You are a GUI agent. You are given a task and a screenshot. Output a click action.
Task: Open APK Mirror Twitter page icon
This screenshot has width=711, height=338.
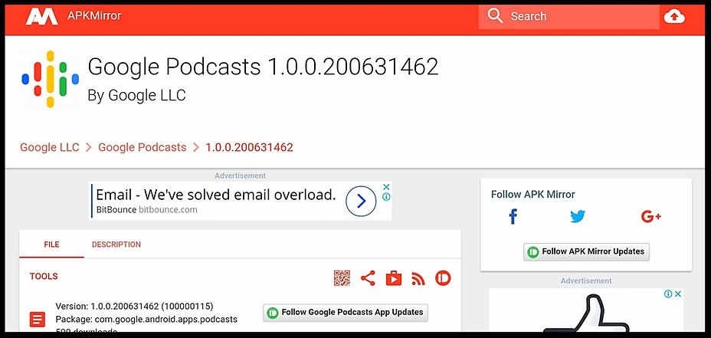point(578,217)
